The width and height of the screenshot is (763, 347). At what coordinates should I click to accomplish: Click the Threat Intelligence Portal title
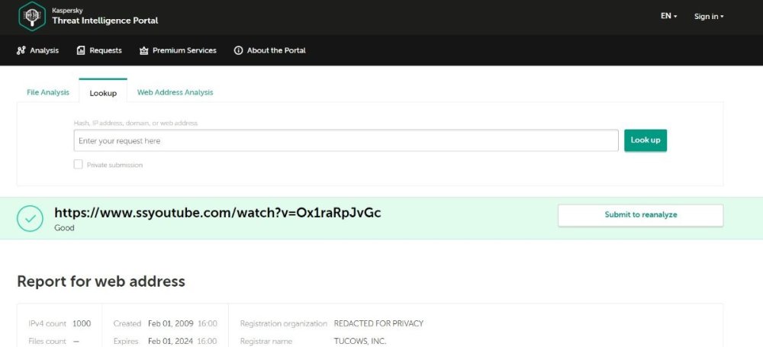(x=105, y=21)
